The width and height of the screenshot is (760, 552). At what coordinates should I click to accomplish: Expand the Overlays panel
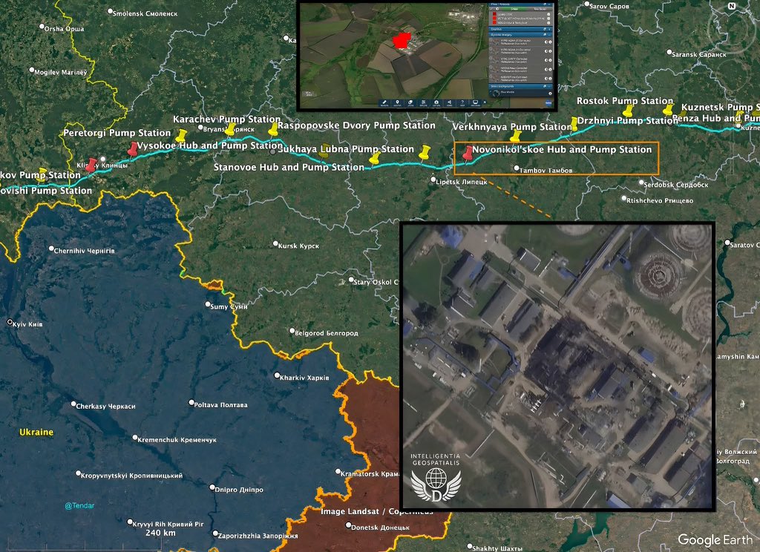(x=549, y=29)
